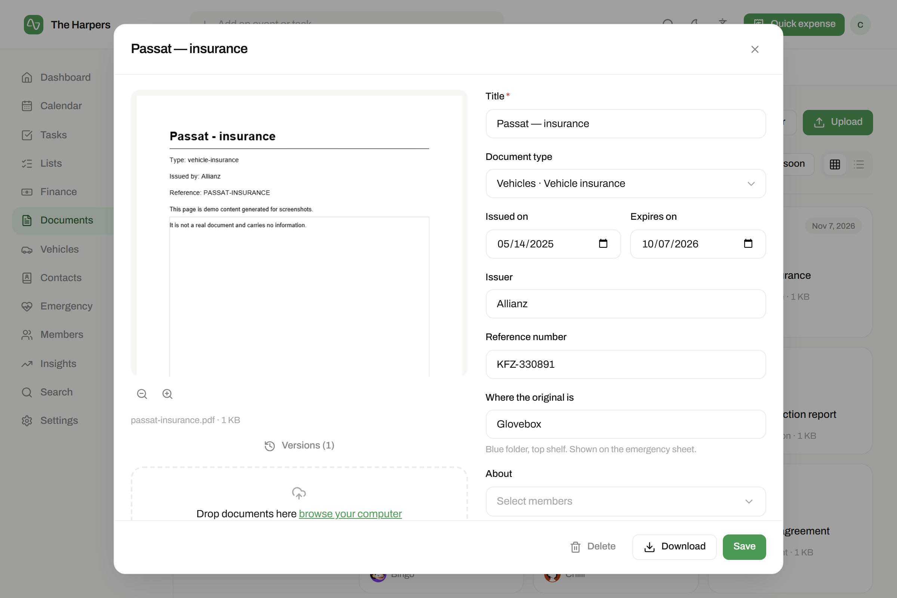Open the Tasks page

pos(63,135)
